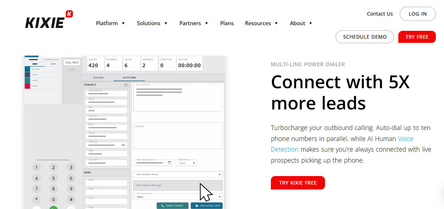Click the LOG IN button
Screen dimensions: 444x209
pos(417,14)
